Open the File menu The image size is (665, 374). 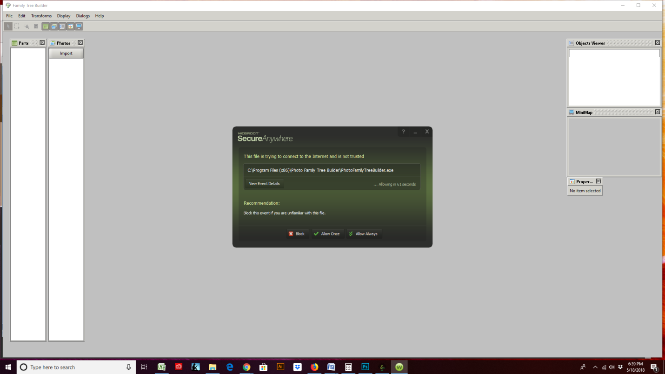coord(9,16)
